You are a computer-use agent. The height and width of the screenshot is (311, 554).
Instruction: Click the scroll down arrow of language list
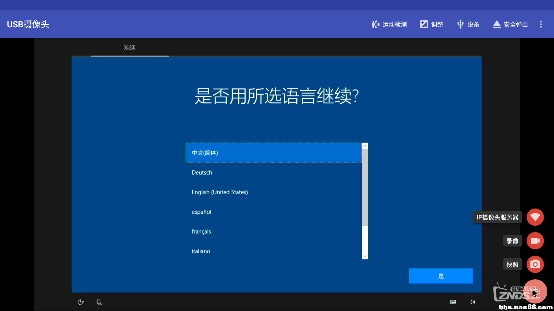pyautogui.click(x=365, y=256)
